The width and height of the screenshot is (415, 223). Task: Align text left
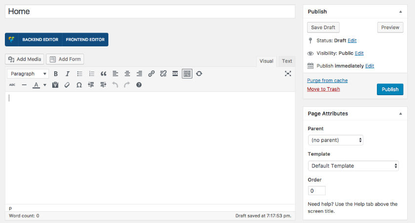(115, 74)
